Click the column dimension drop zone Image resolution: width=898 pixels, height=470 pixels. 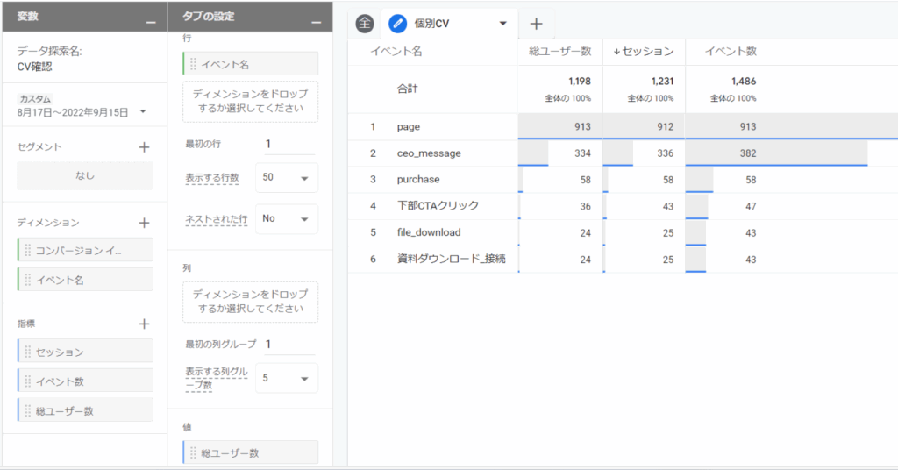point(250,302)
